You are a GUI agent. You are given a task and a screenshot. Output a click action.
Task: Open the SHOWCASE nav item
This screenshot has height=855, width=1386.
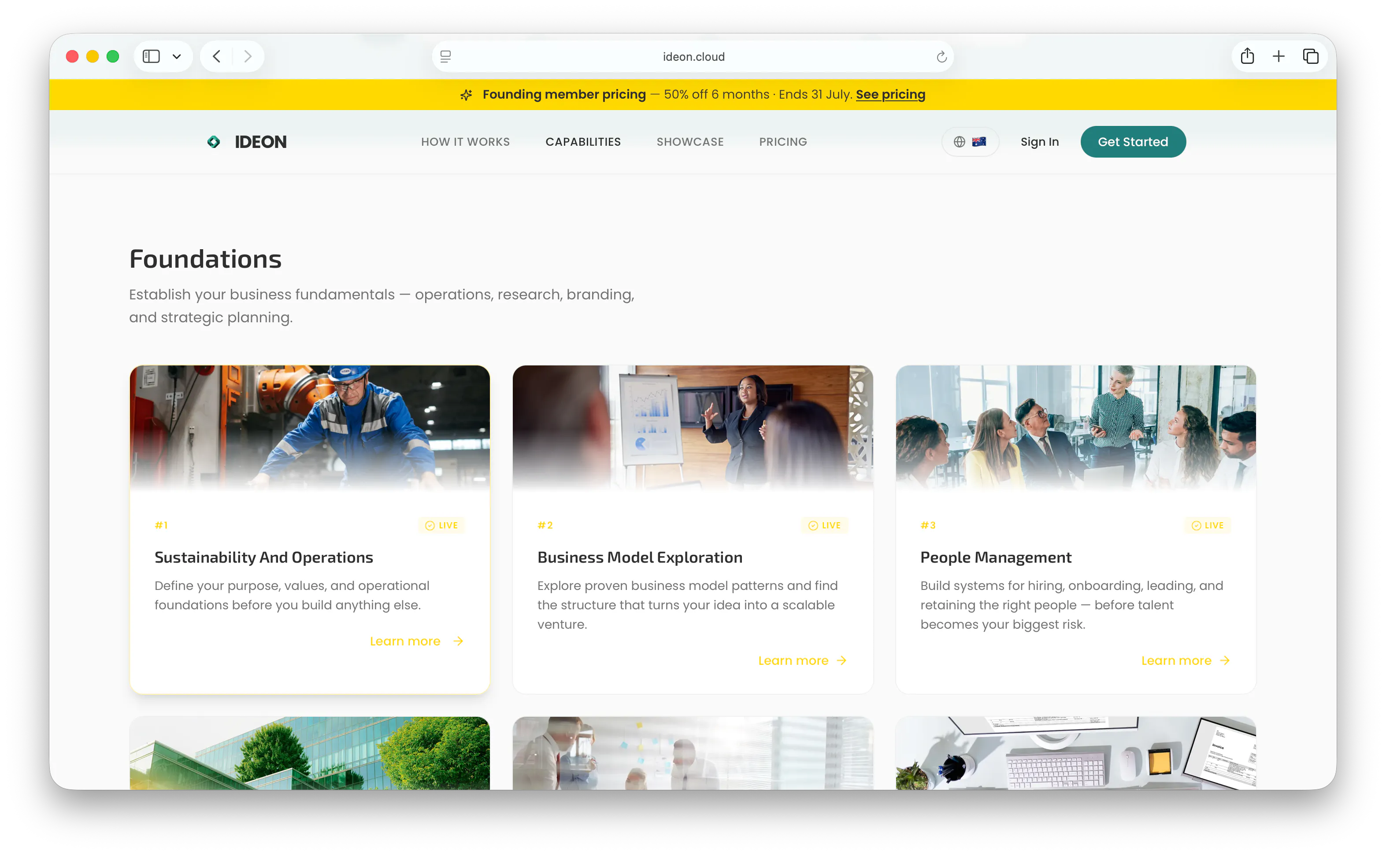click(x=690, y=142)
